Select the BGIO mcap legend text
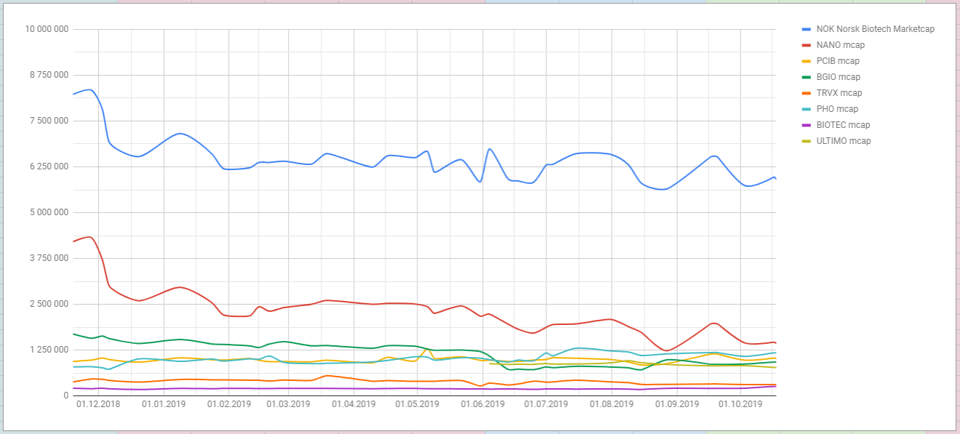 (838, 77)
